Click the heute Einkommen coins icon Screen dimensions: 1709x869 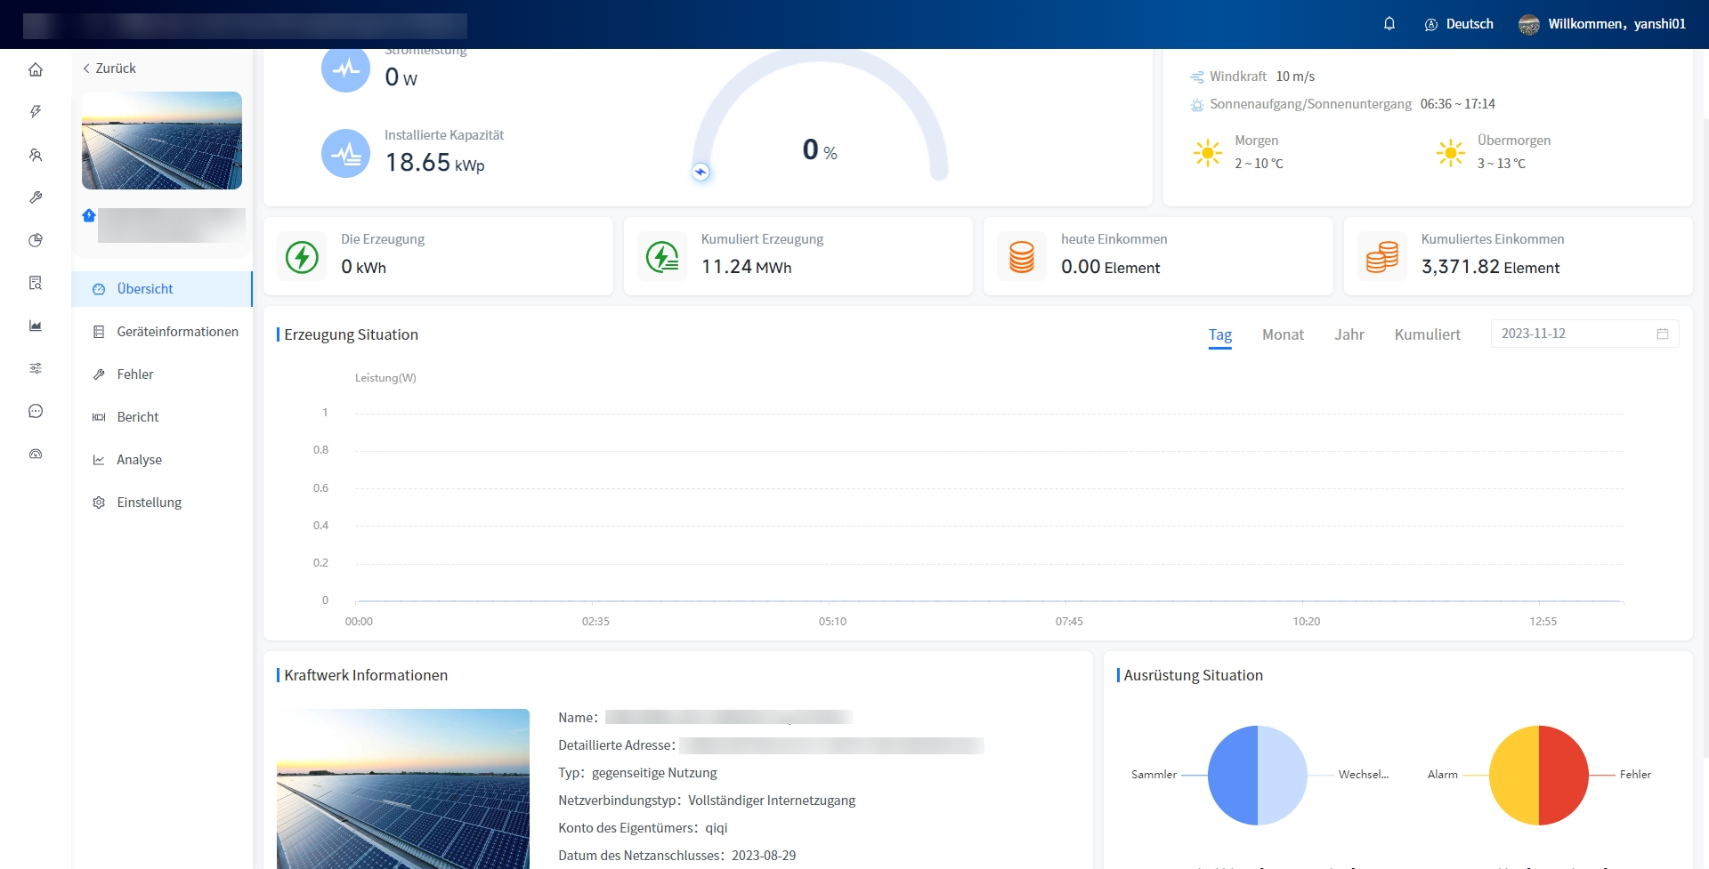coord(1022,257)
